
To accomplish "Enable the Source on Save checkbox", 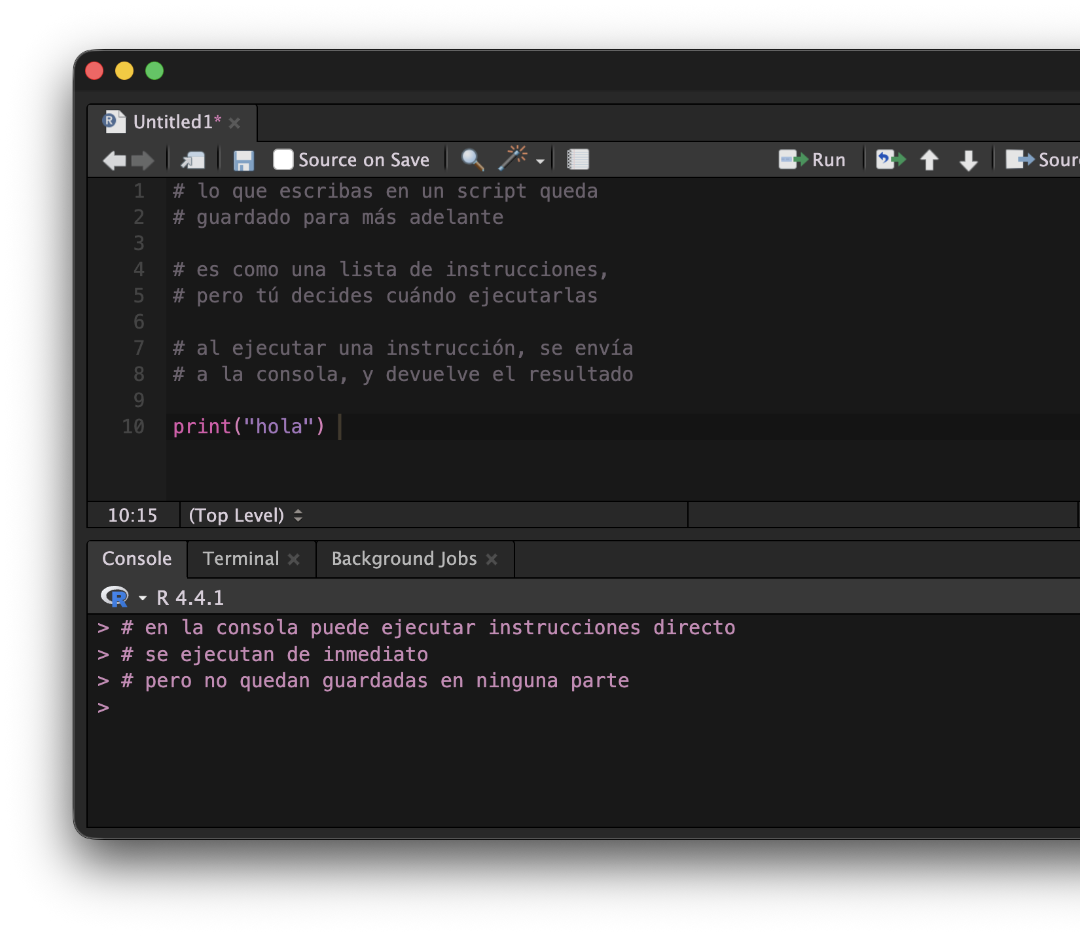I will point(283,160).
